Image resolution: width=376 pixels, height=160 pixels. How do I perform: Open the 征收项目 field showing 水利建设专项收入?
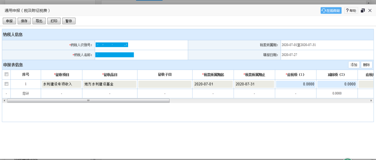[x=61, y=84]
